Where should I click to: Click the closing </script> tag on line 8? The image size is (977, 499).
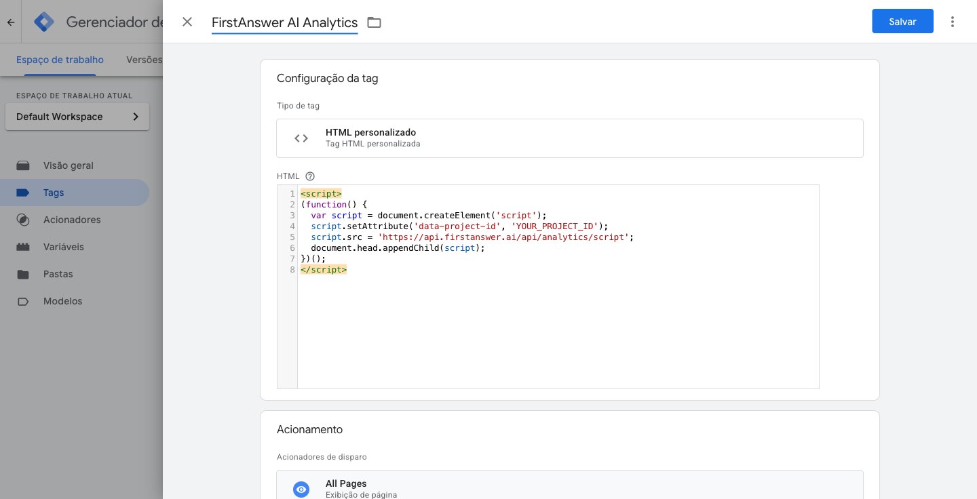coord(324,270)
